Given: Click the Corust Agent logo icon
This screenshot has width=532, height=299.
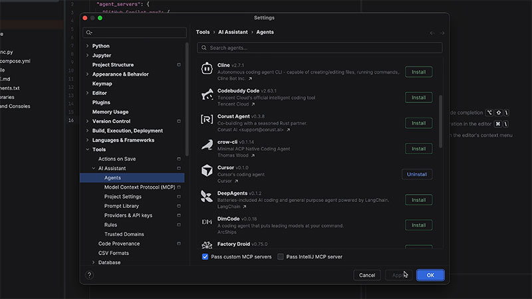Looking at the screenshot, I should [x=207, y=120].
